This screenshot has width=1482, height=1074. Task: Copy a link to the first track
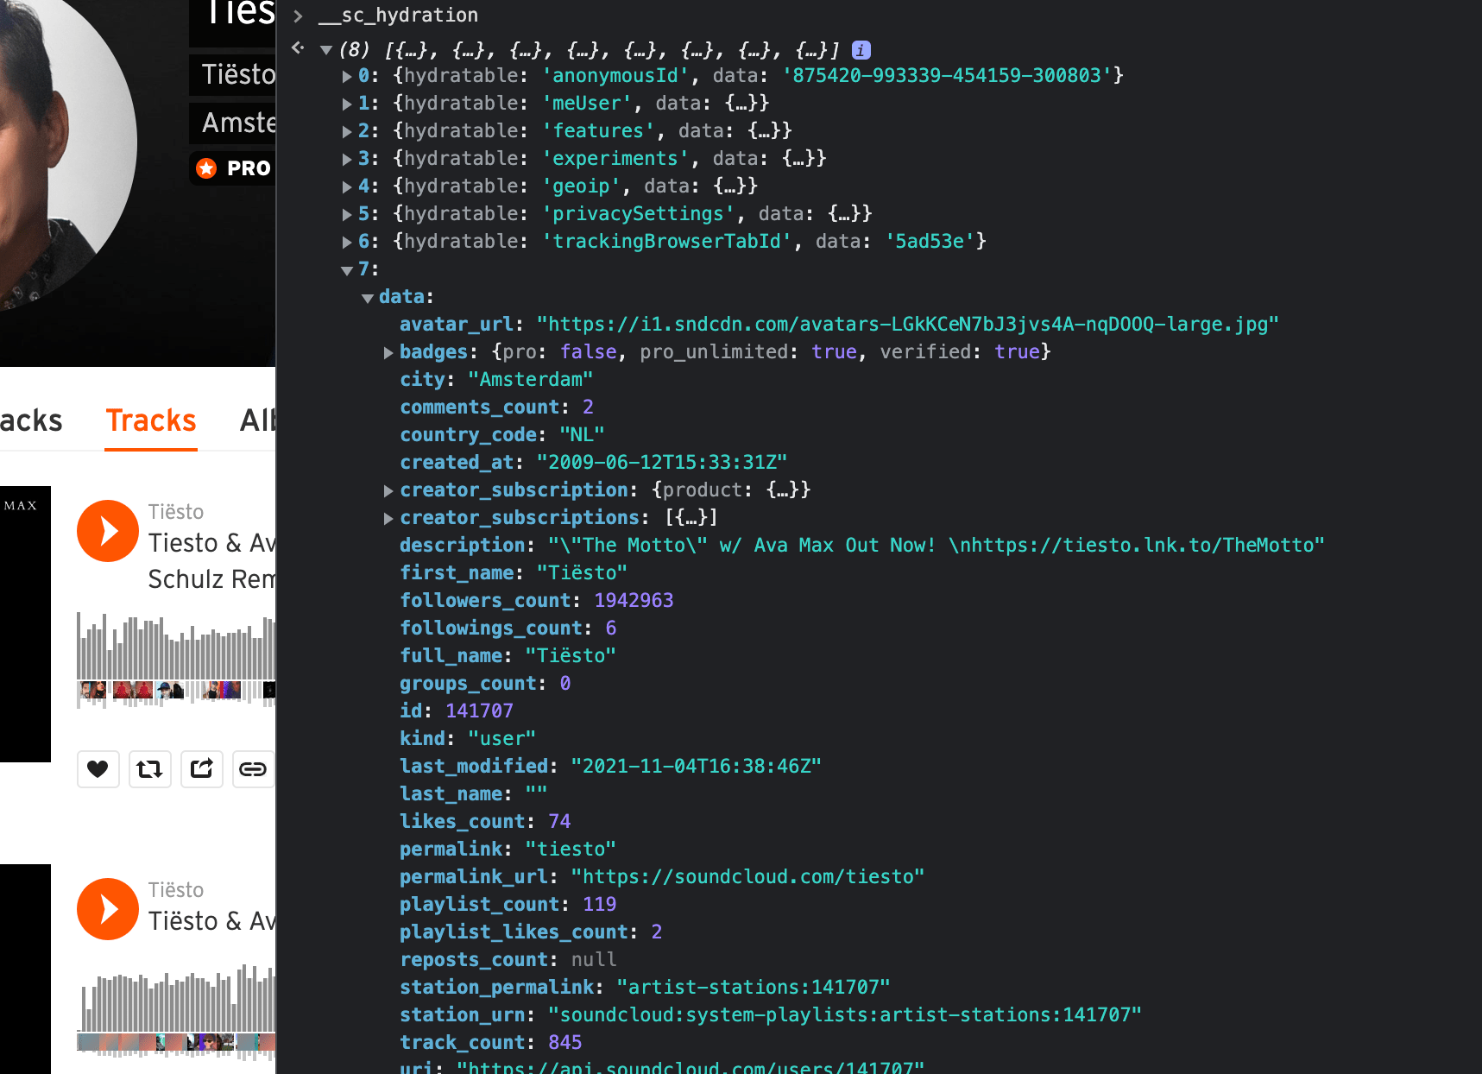(x=253, y=768)
